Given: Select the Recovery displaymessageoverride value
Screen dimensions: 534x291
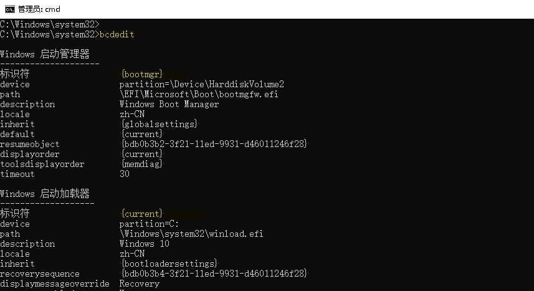Looking at the screenshot, I should tap(139, 284).
